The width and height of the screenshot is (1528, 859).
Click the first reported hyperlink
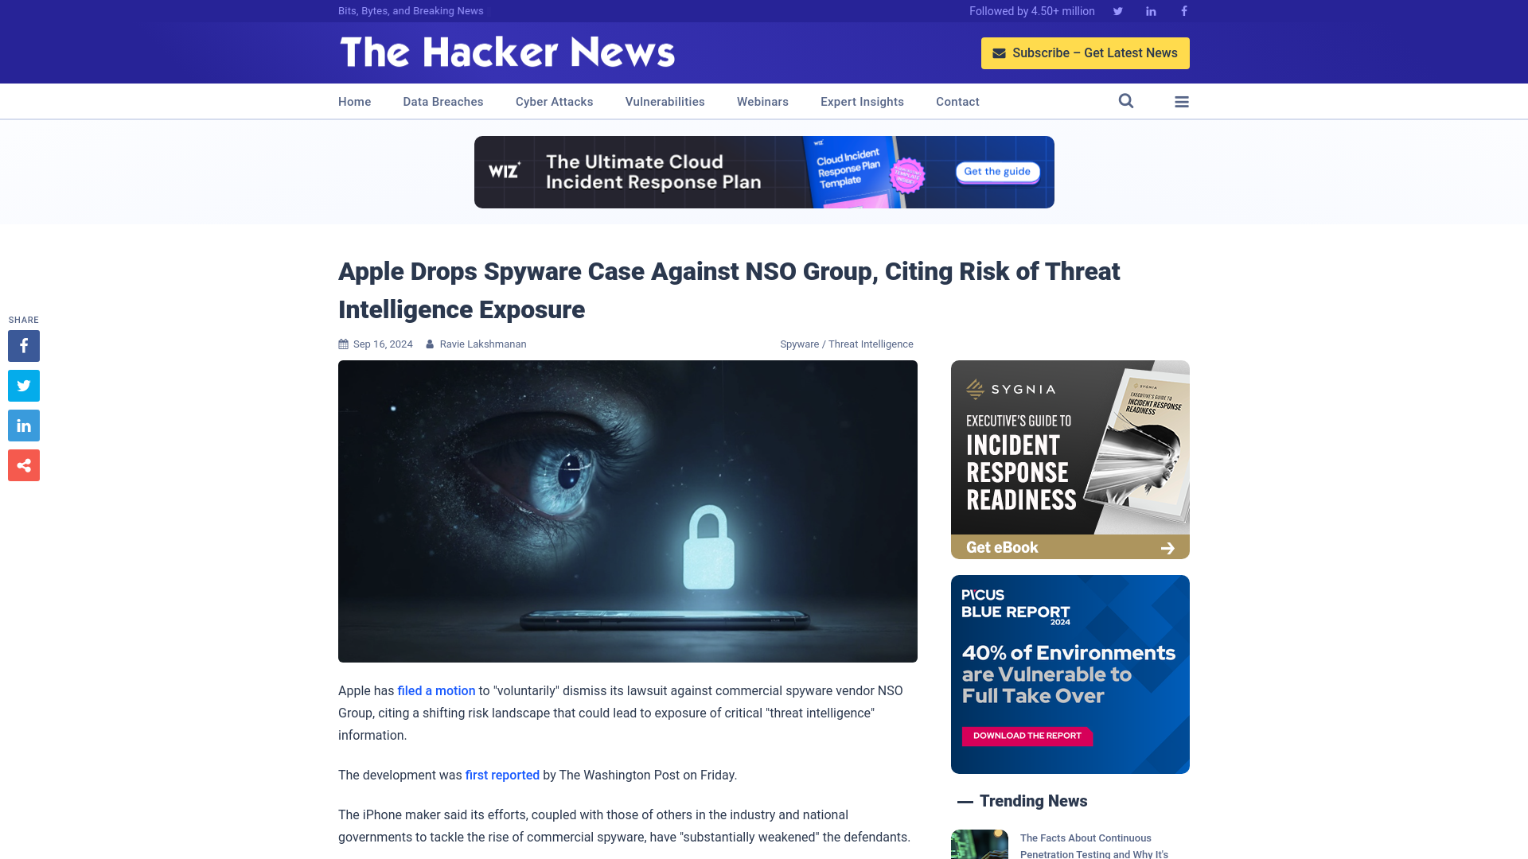tap(501, 775)
